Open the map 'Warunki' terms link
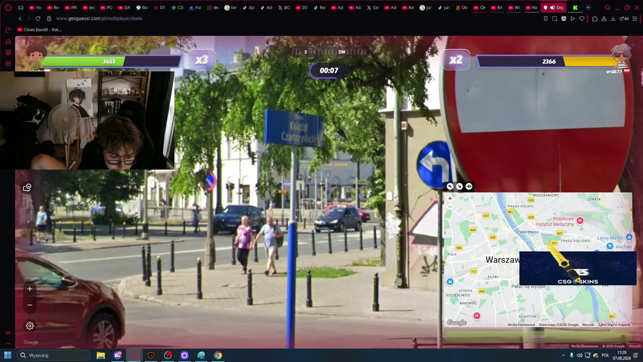643x362 pixels. (x=588, y=325)
